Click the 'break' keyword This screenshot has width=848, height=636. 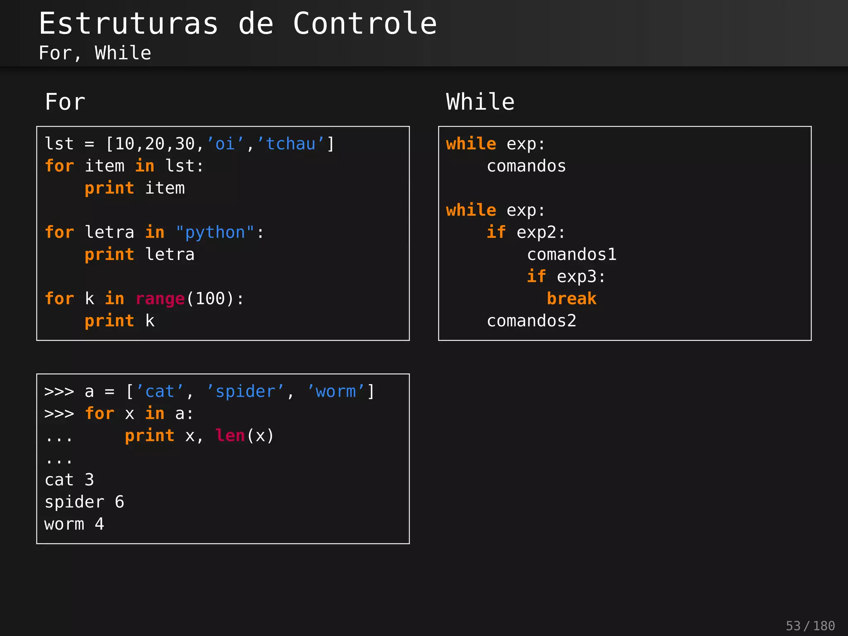pos(571,299)
